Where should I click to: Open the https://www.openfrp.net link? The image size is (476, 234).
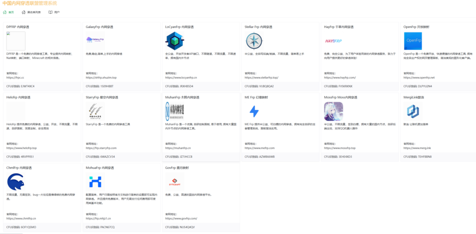coord(419,78)
